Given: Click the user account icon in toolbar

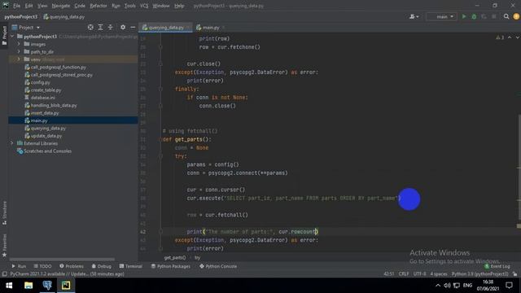Looking at the screenshot, I should tap(414, 16).
